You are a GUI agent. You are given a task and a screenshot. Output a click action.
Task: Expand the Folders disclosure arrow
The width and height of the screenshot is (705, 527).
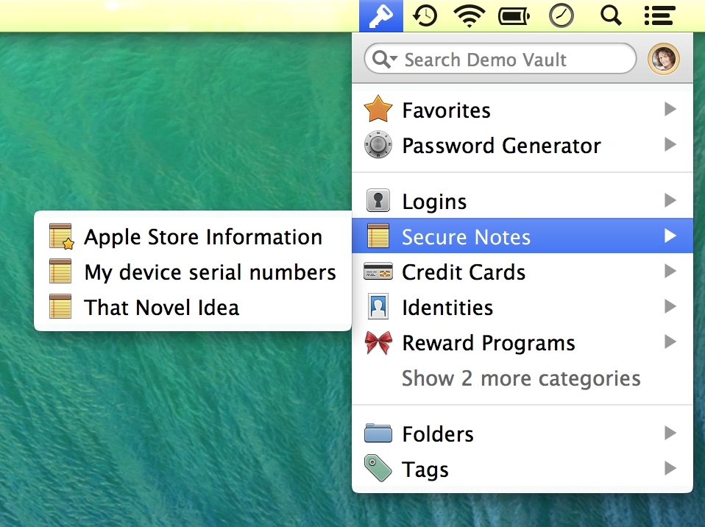click(x=670, y=433)
